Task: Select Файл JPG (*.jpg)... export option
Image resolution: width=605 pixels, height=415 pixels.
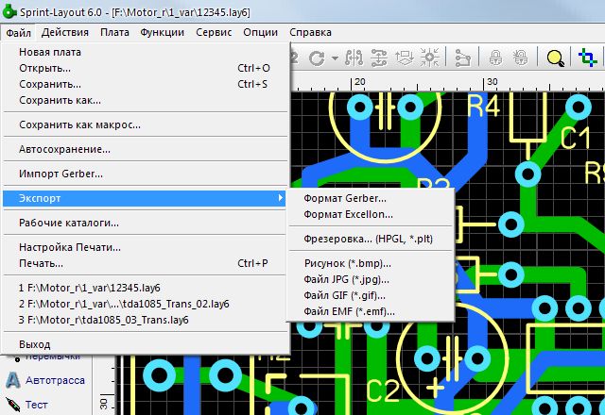Action: click(x=371, y=279)
